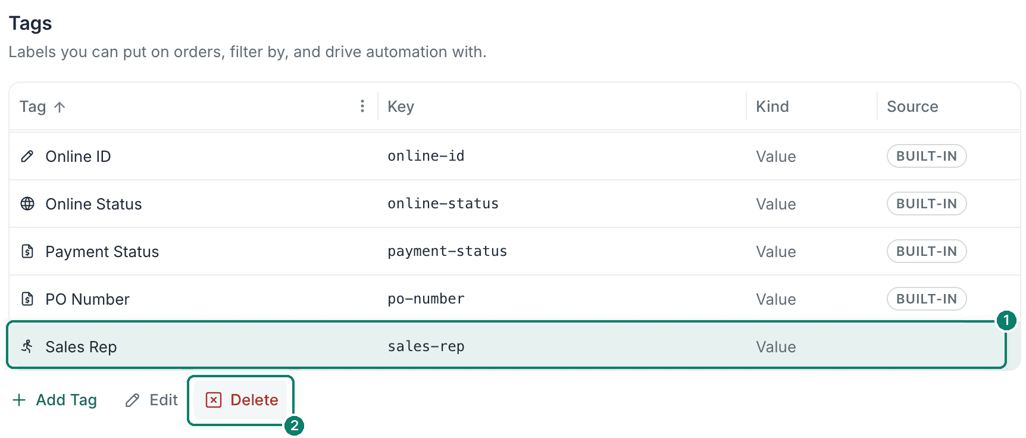The image size is (1026, 438).
Task: Click the online-status key cell
Action: [x=443, y=204]
